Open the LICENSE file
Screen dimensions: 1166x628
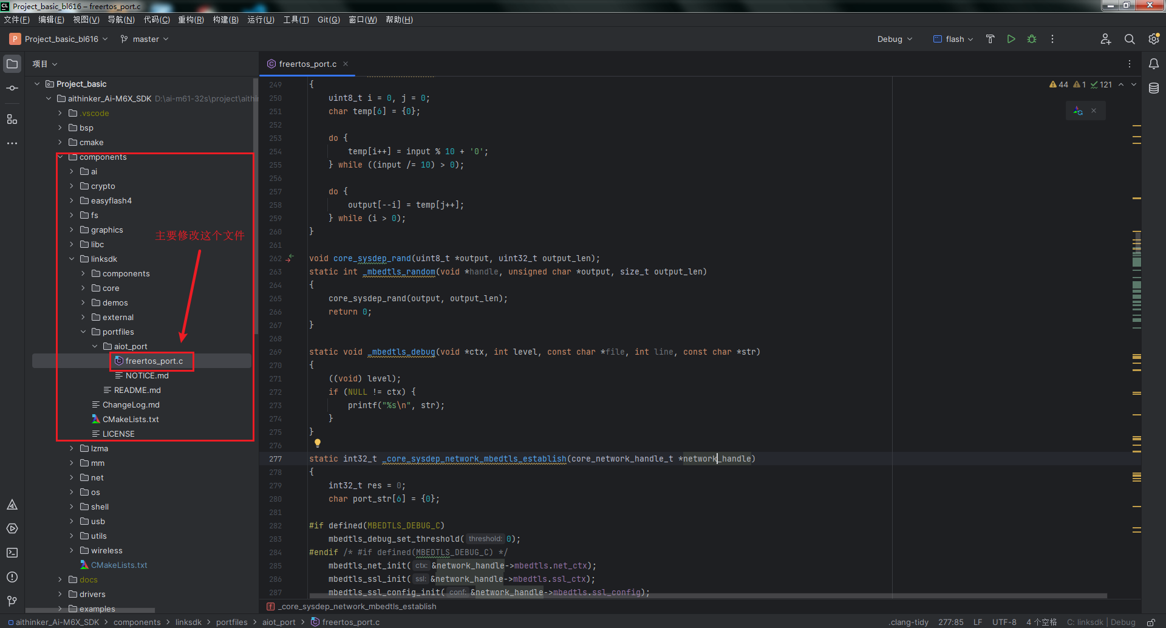click(118, 434)
